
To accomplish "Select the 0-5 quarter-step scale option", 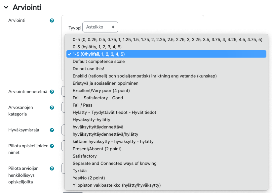I will click(166, 40).
